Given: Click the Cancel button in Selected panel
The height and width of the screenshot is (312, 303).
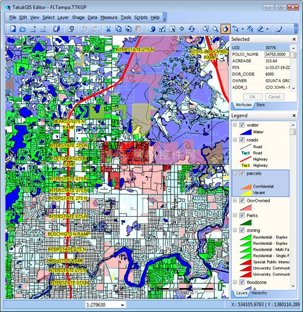Looking at the screenshot, I should [274, 97].
